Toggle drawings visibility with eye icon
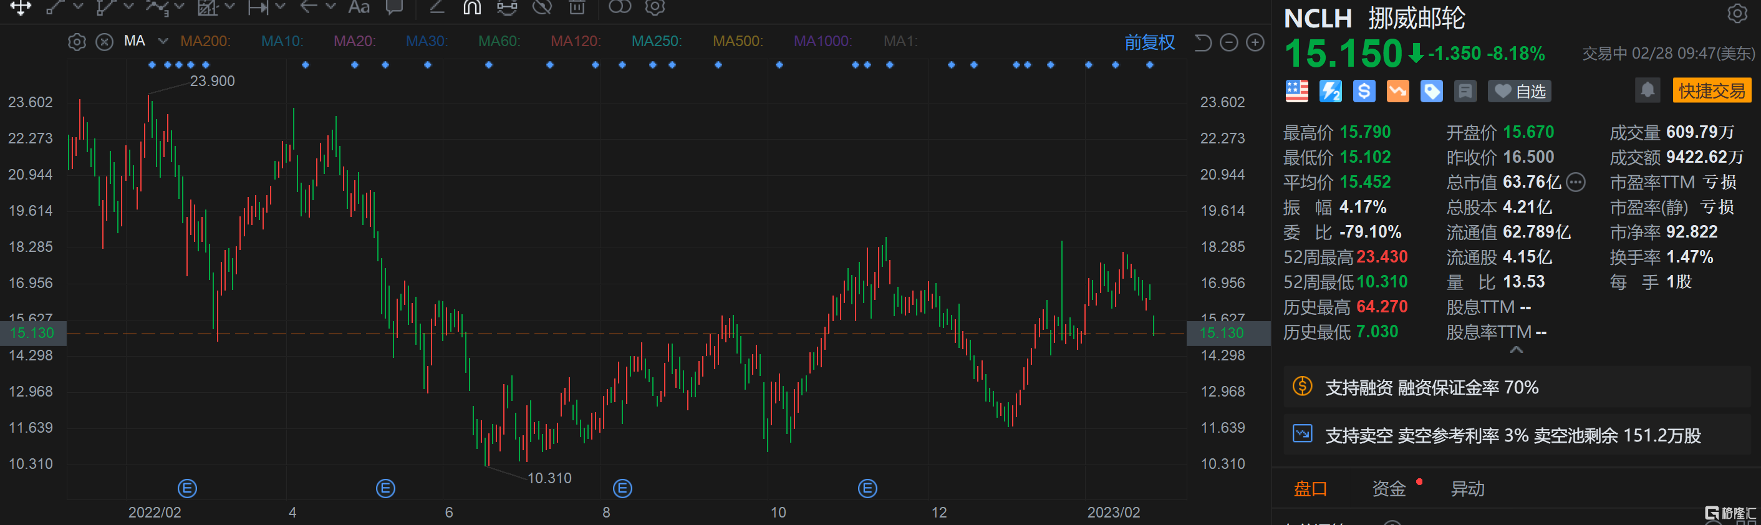Image resolution: width=1761 pixels, height=525 pixels. 542,7
